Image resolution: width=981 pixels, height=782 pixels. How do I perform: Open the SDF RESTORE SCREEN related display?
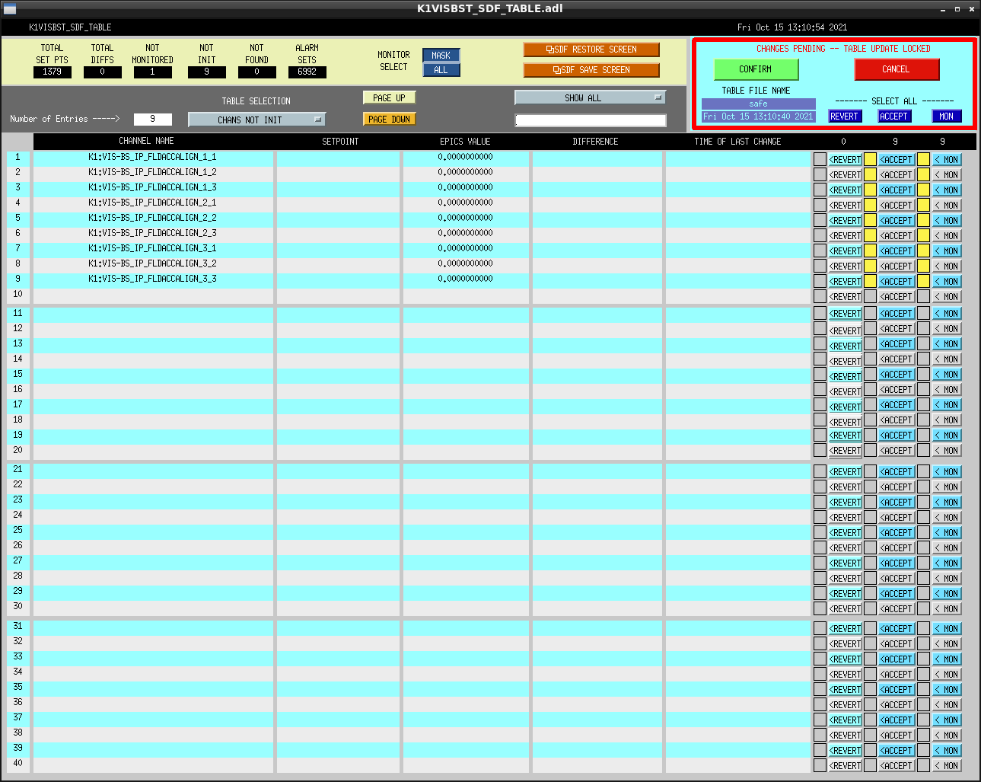pyautogui.click(x=591, y=49)
